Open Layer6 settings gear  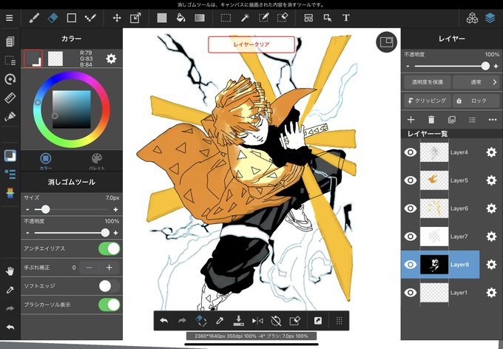[x=491, y=209]
